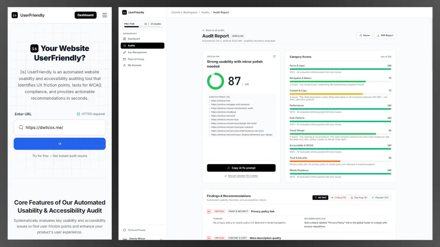
Task: Click the search icon in the URL field
Action: pyautogui.click(x=21, y=127)
